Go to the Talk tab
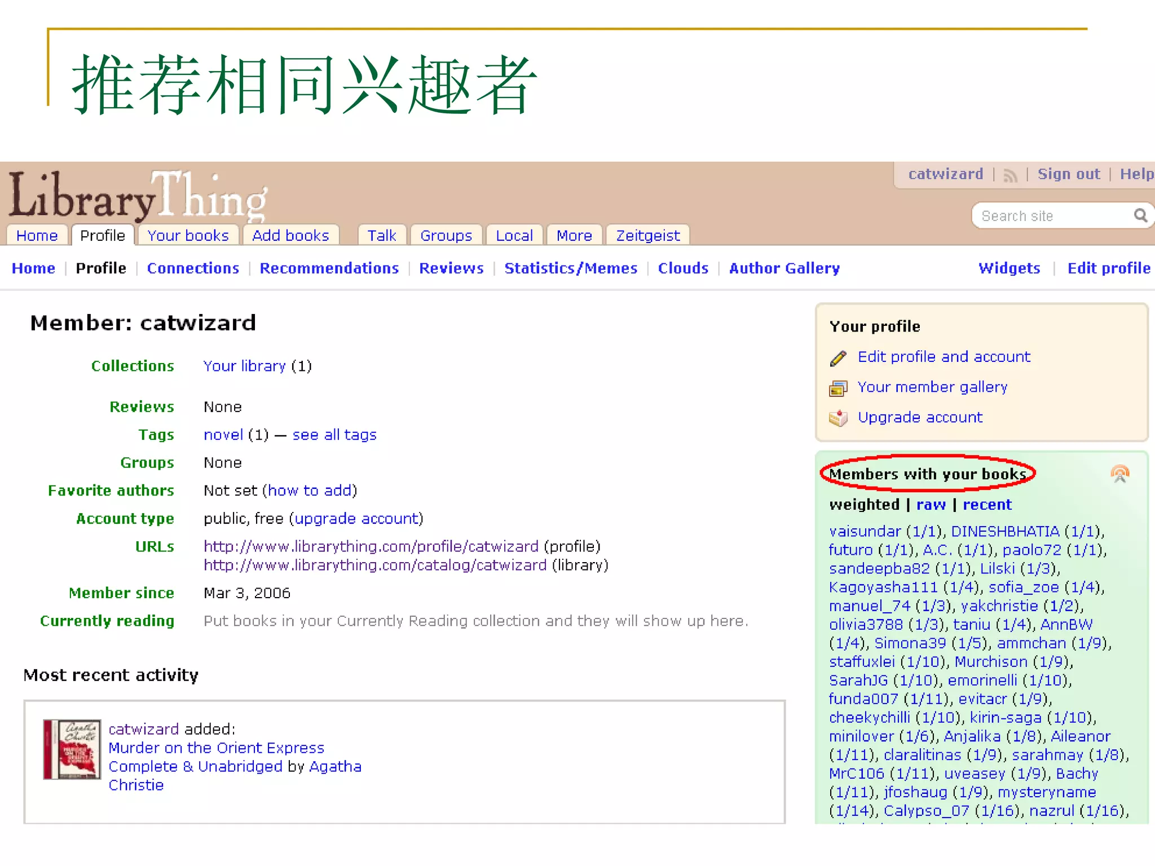 [x=382, y=236]
